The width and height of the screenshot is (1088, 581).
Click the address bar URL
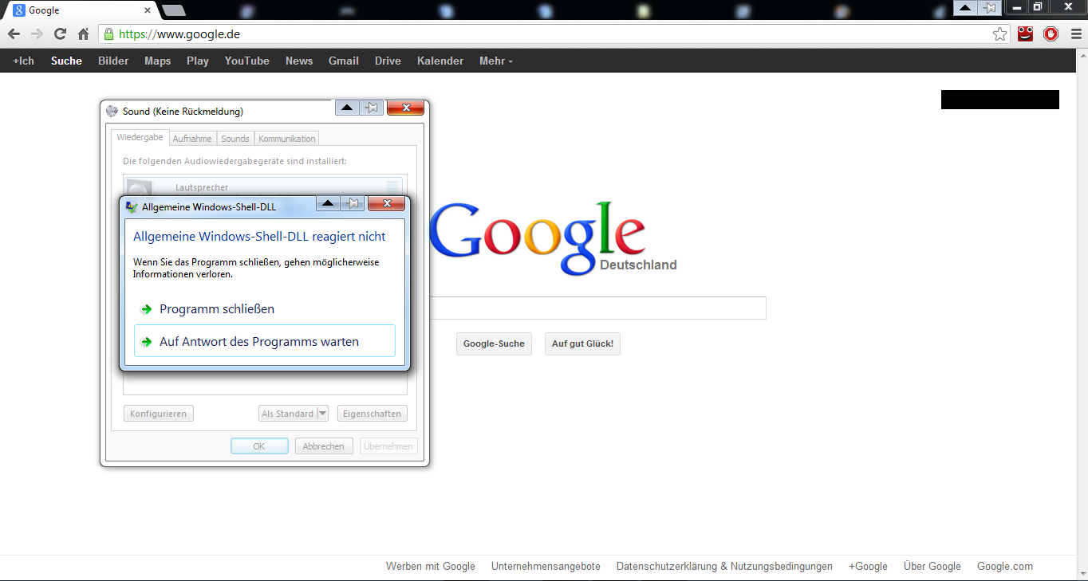tap(179, 34)
